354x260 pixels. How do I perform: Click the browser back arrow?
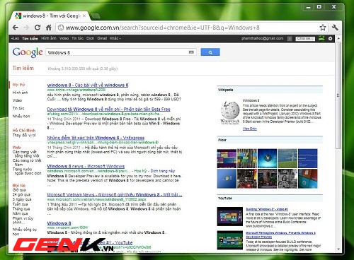[16, 28]
